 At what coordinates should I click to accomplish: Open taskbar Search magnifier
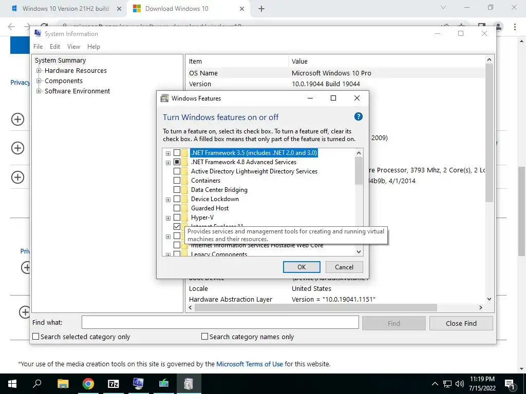[37, 384]
